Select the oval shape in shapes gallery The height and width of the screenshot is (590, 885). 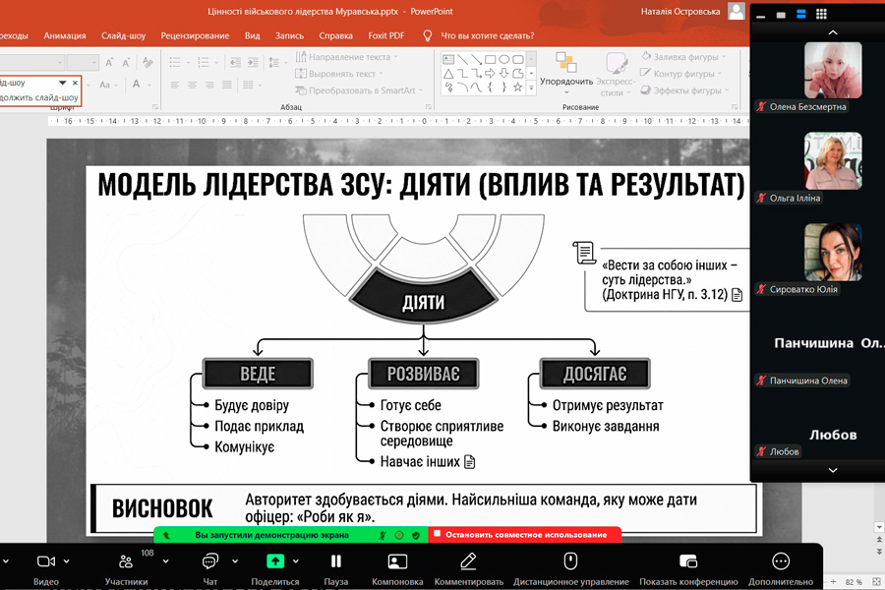click(x=504, y=59)
